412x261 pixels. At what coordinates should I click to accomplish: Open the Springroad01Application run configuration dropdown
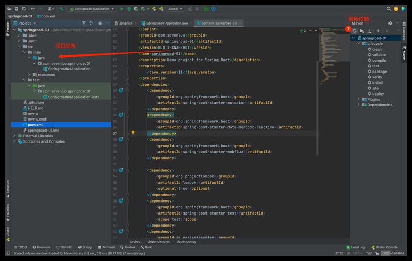pos(91,9)
